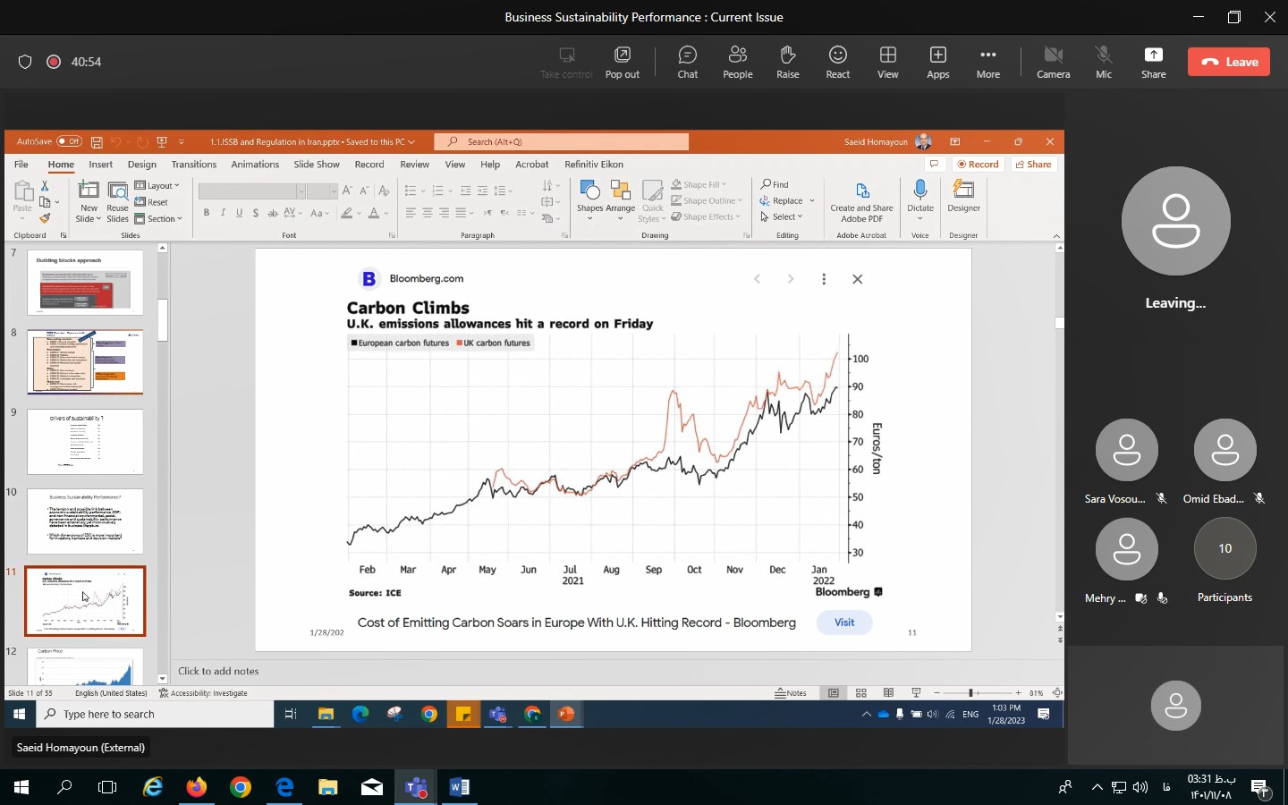
Task: Click the Cut scissors icon
Action: (45, 185)
